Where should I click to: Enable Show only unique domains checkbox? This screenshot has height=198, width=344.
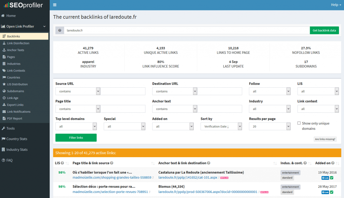299,123
